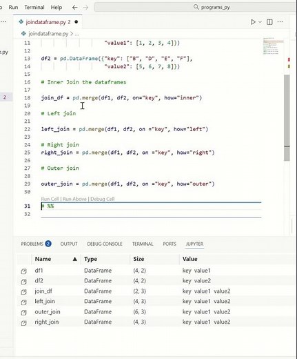Select the Jupyter panel tab

(194, 244)
